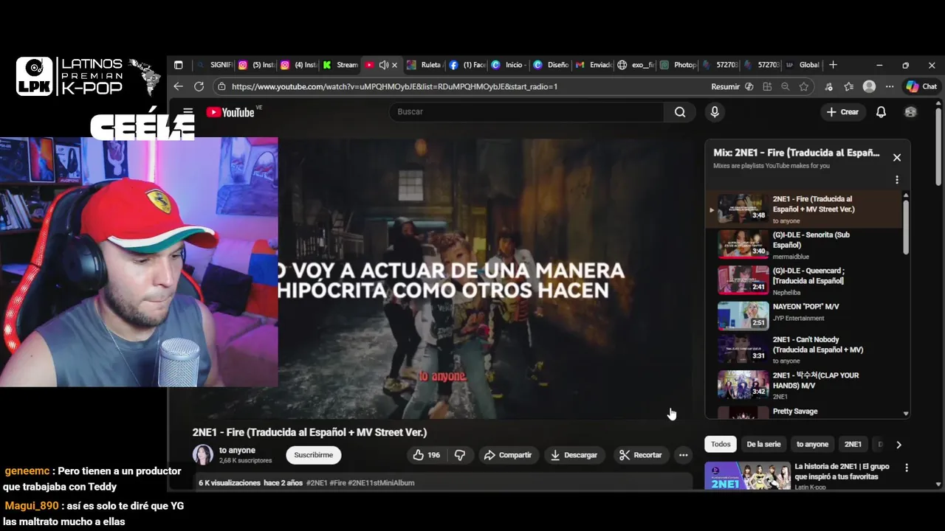
Task: Open the browser split screen icon
Action: (x=767, y=86)
